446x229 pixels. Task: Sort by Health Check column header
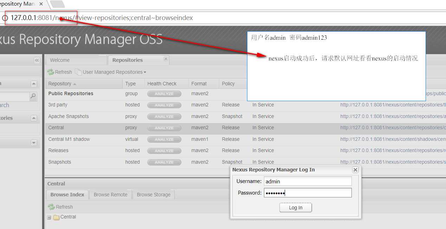(167, 84)
